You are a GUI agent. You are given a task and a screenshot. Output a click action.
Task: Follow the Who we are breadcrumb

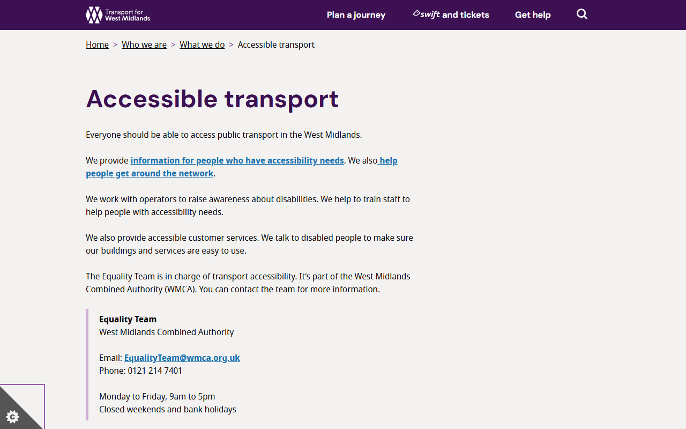pos(144,45)
